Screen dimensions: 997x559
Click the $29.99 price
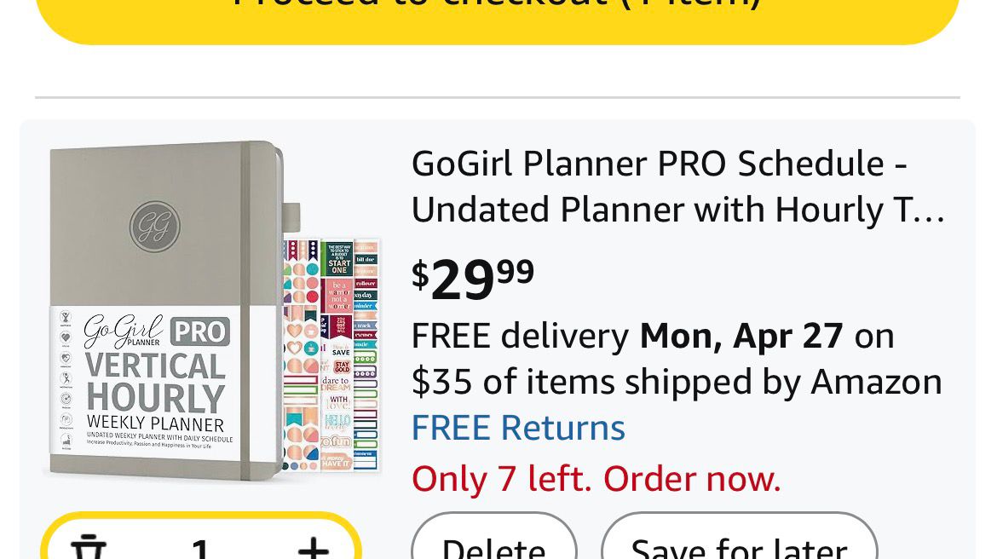(x=473, y=279)
